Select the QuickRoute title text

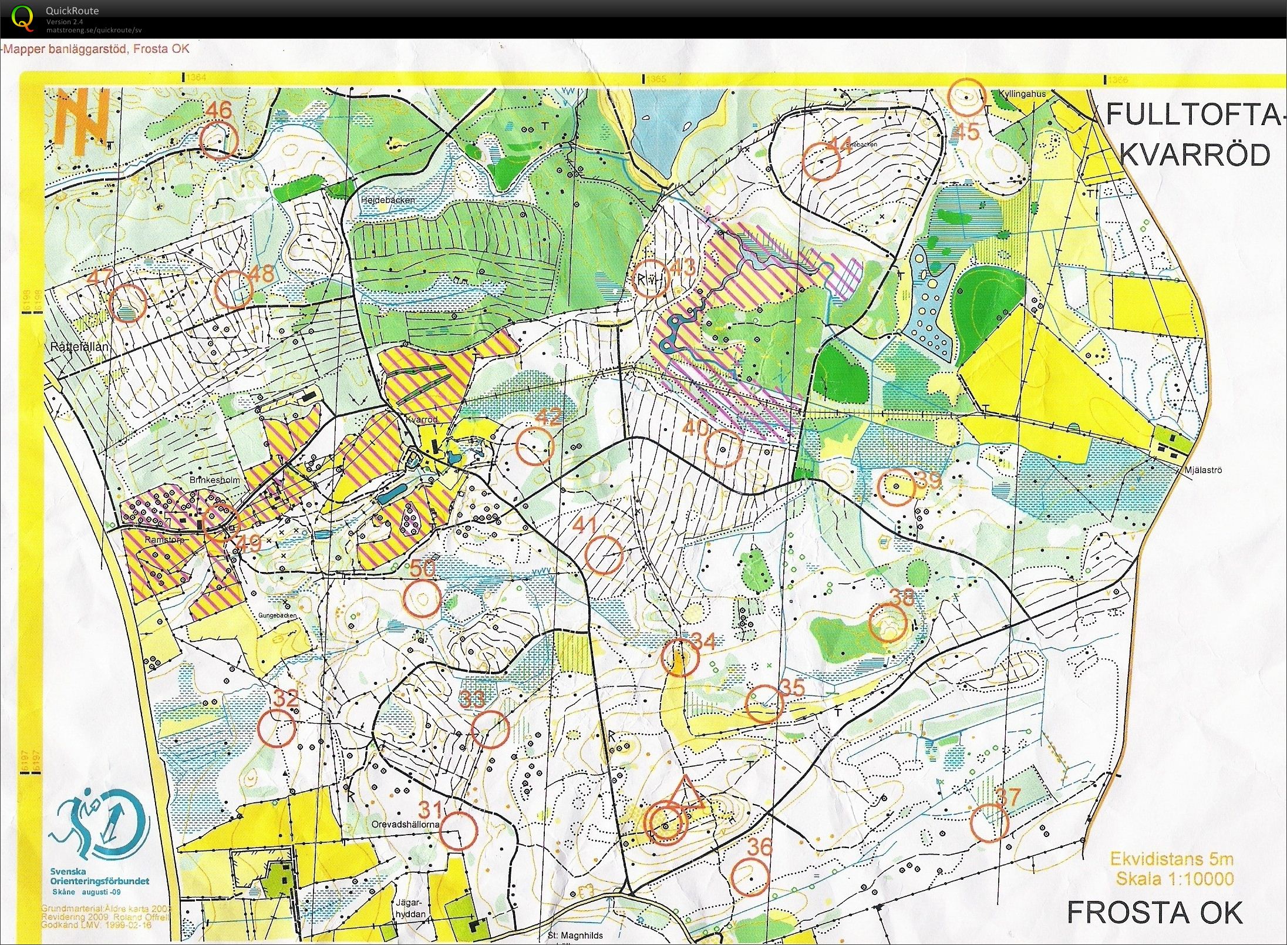pos(72,11)
